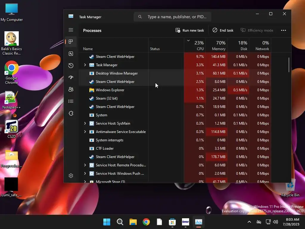Click the 114.8 MB Antimalware memory cell
The height and width of the screenshot is (229, 305).
pos(217,131)
